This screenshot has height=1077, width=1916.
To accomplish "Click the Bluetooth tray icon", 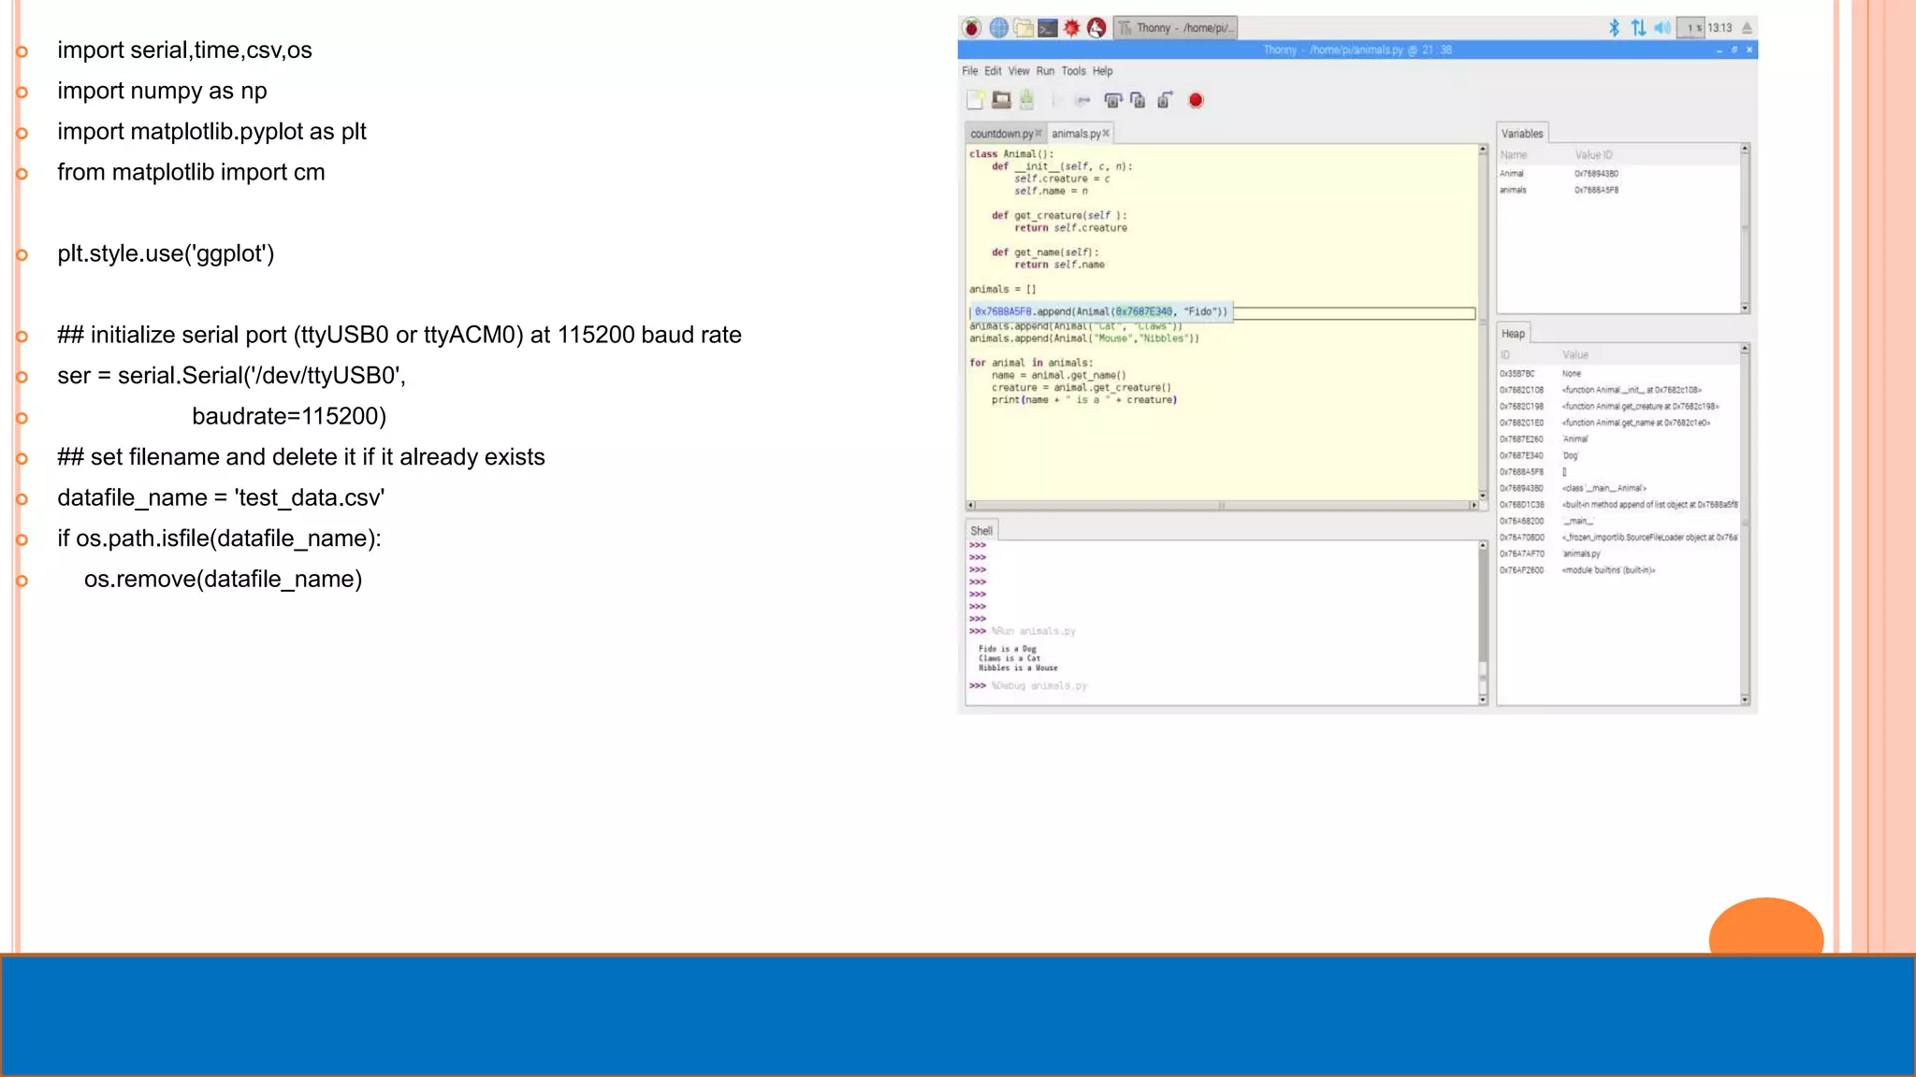I will click(1614, 28).
